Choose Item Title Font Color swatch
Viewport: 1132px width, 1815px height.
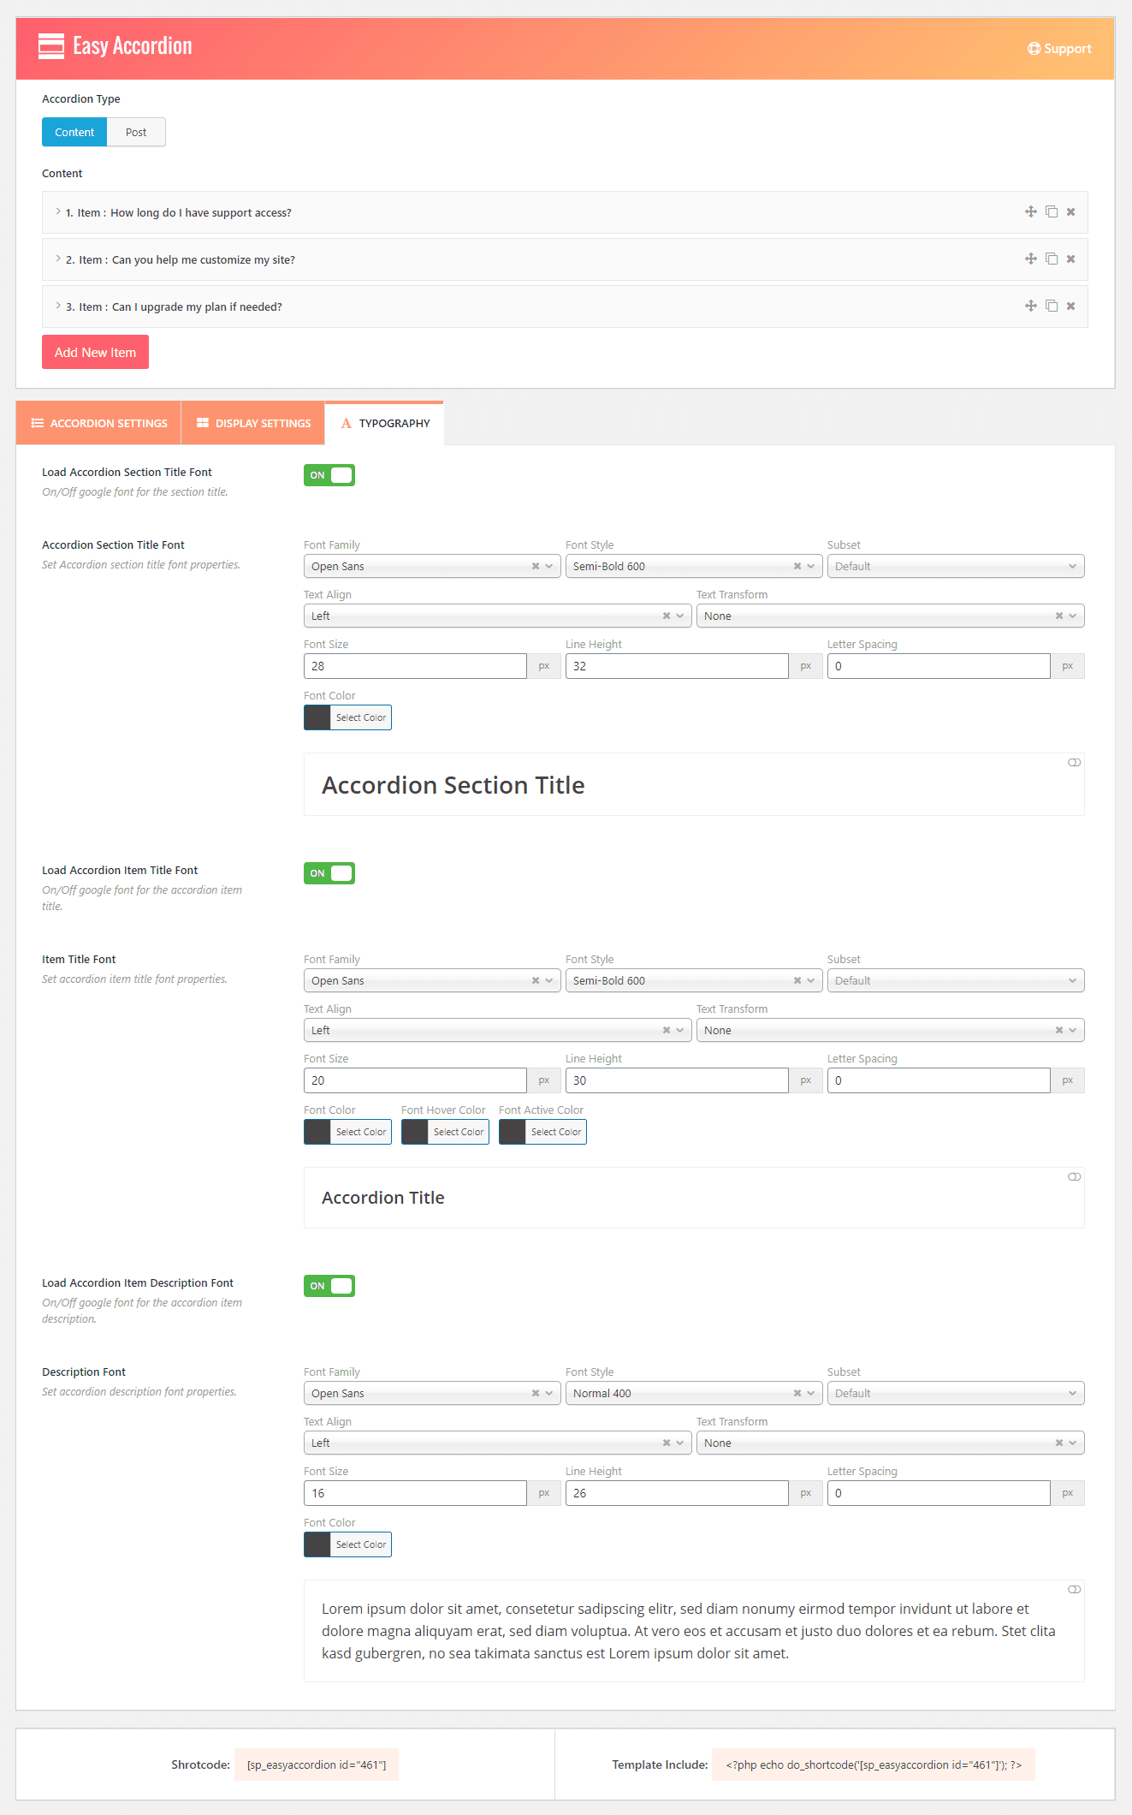coord(347,1132)
